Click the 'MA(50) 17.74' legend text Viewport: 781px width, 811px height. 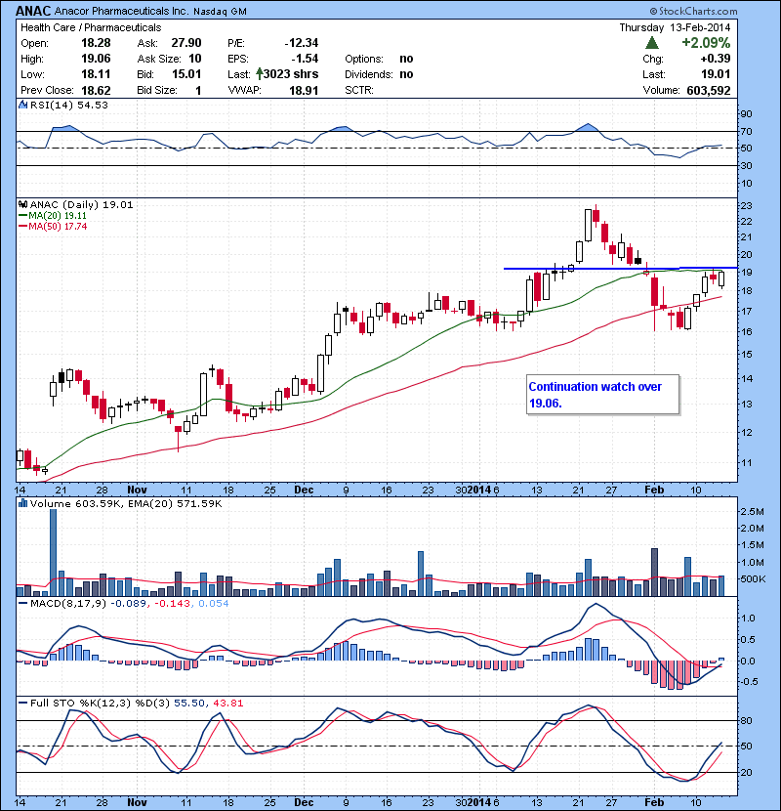(58, 227)
